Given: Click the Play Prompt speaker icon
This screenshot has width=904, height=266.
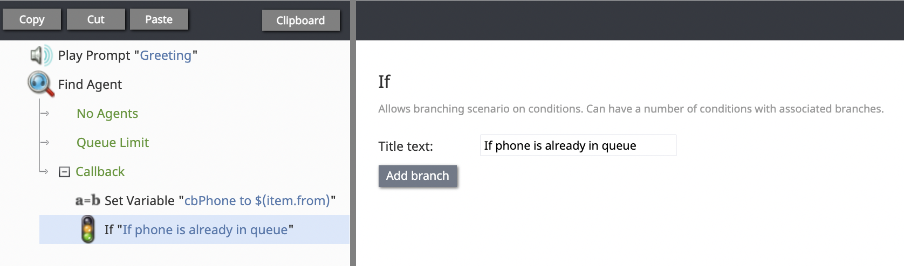Looking at the screenshot, I should pos(40,55).
